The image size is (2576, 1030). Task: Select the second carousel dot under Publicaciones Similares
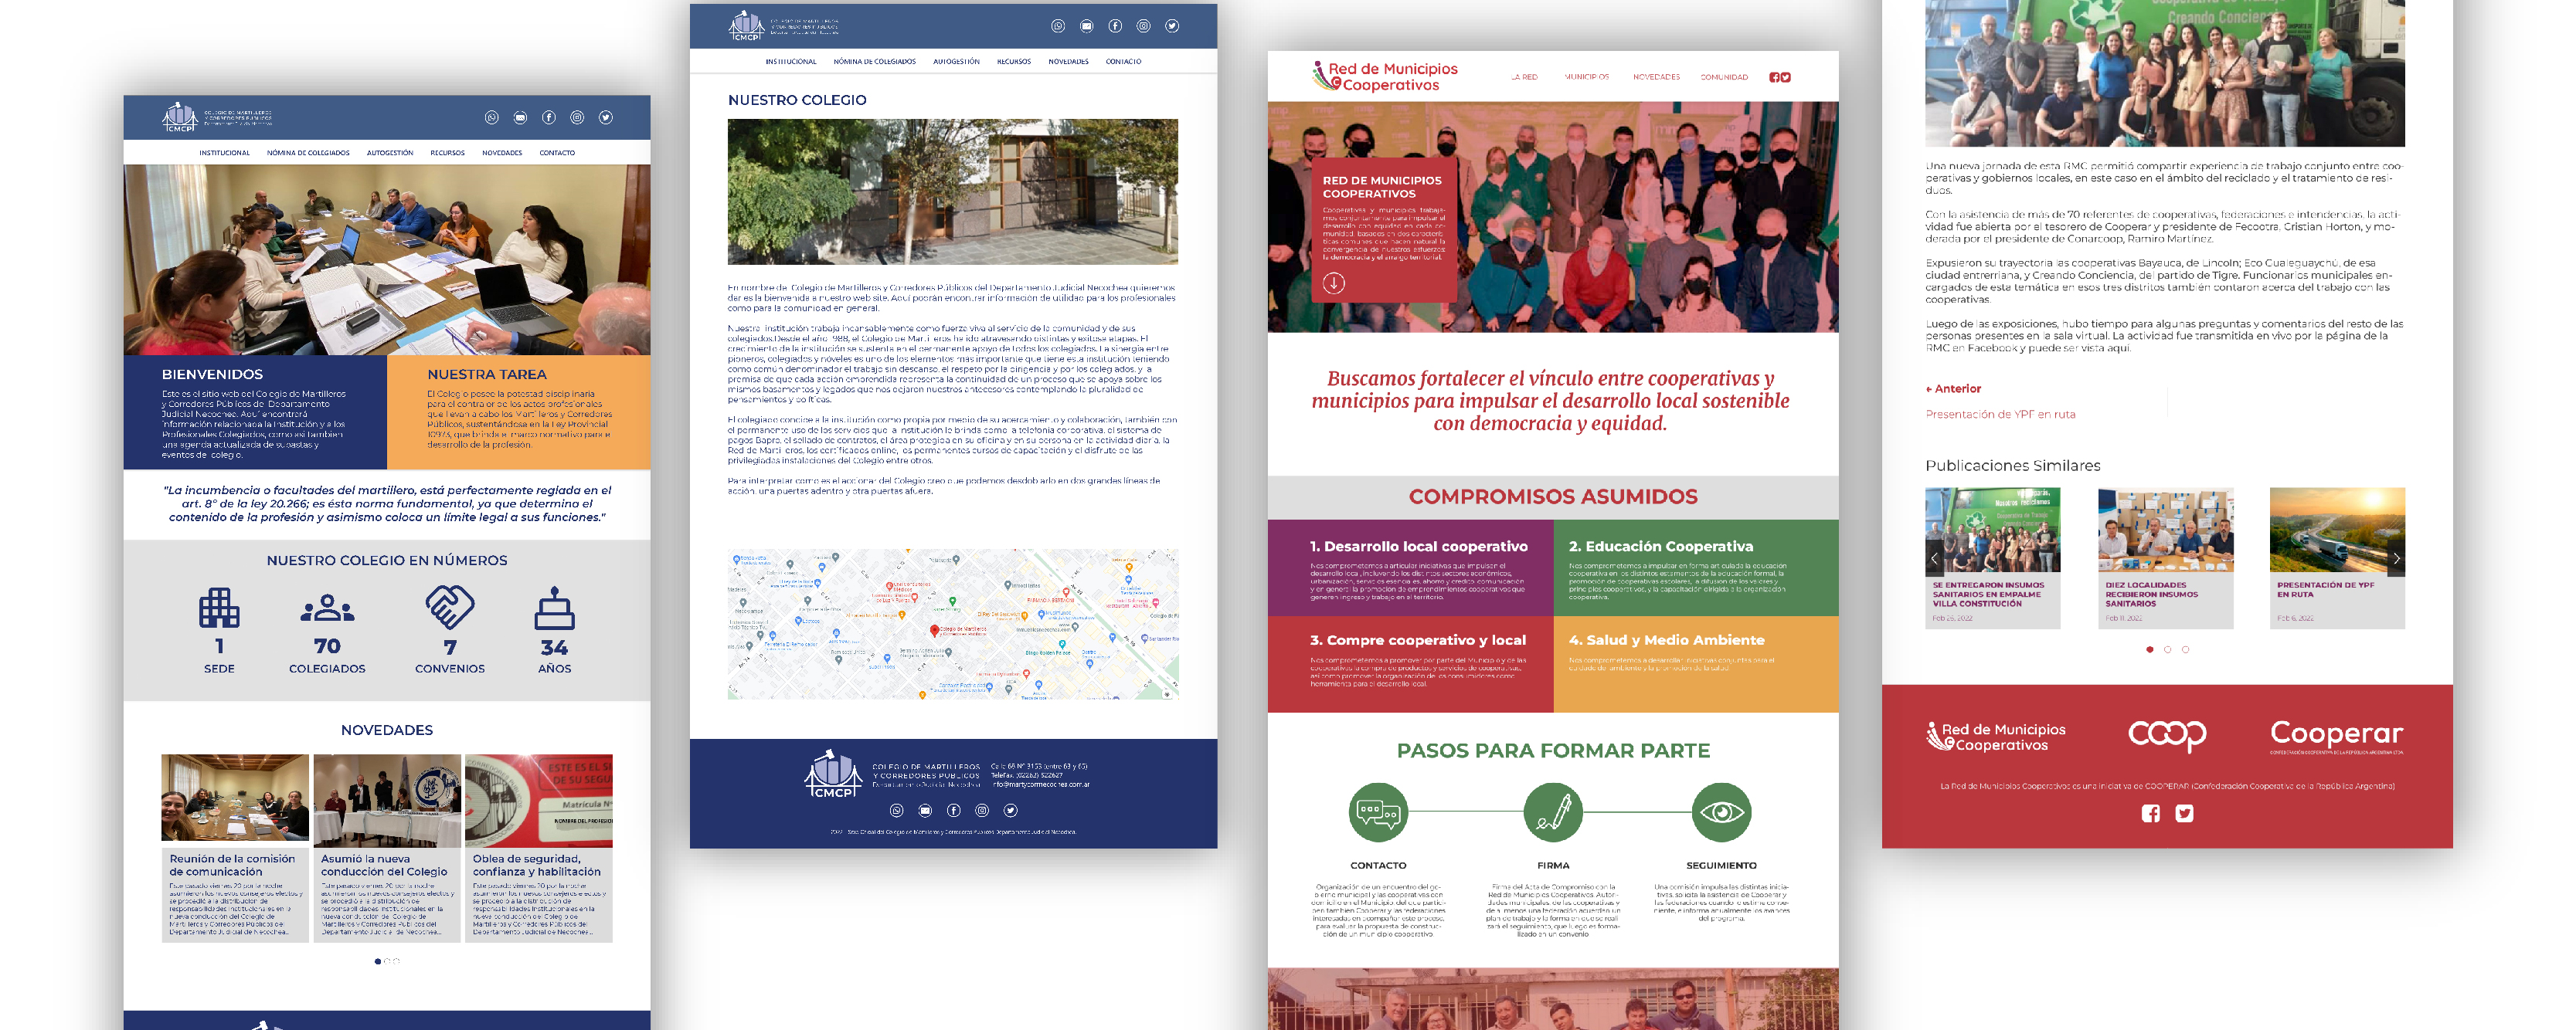click(2168, 649)
